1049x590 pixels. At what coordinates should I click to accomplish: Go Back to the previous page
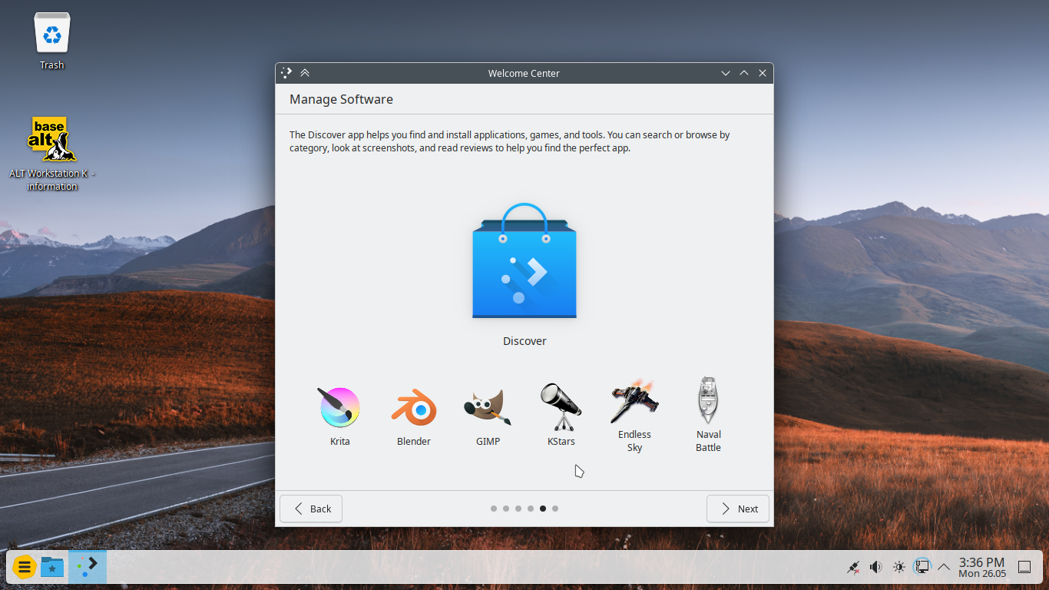click(x=311, y=509)
